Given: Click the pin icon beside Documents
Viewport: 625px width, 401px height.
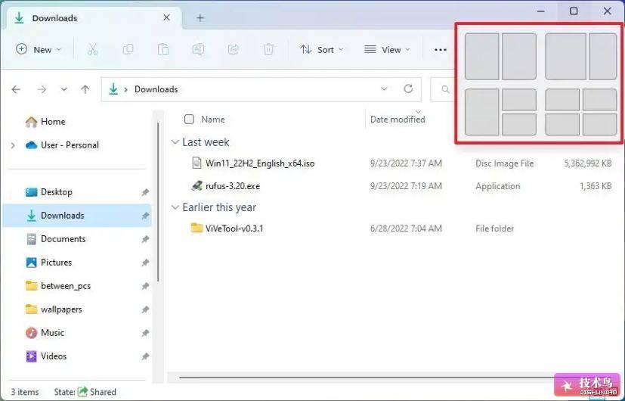Looking at the screenshot, I should pyautogui.click(x=145, y=239).
